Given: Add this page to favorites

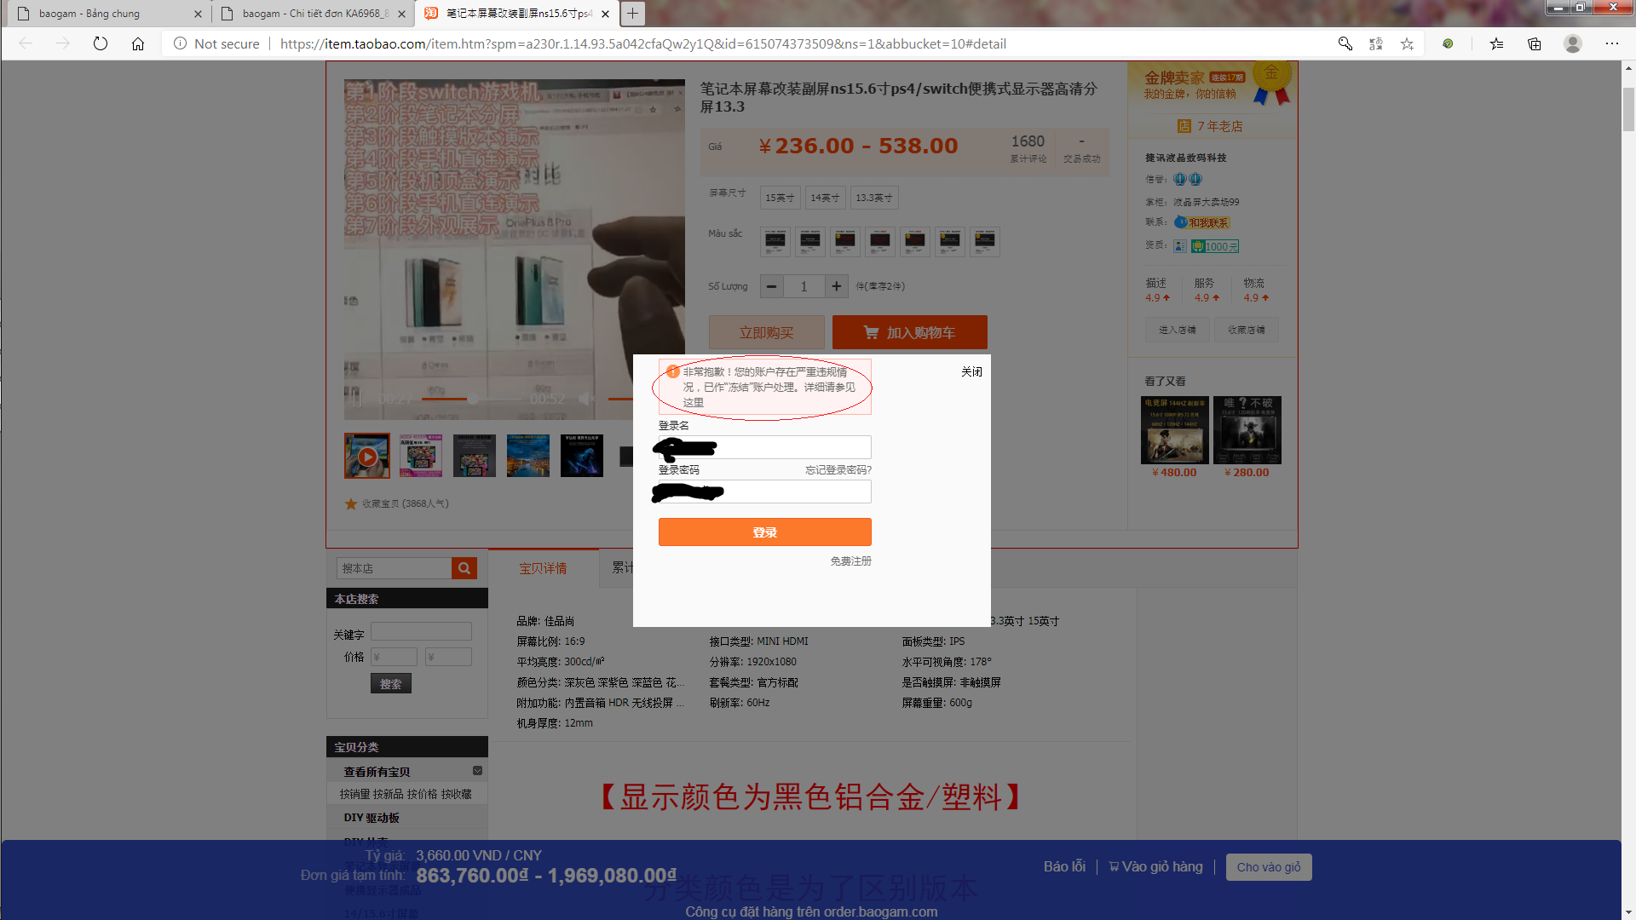Looking at the screenshot, I should tap(1407, 43).
